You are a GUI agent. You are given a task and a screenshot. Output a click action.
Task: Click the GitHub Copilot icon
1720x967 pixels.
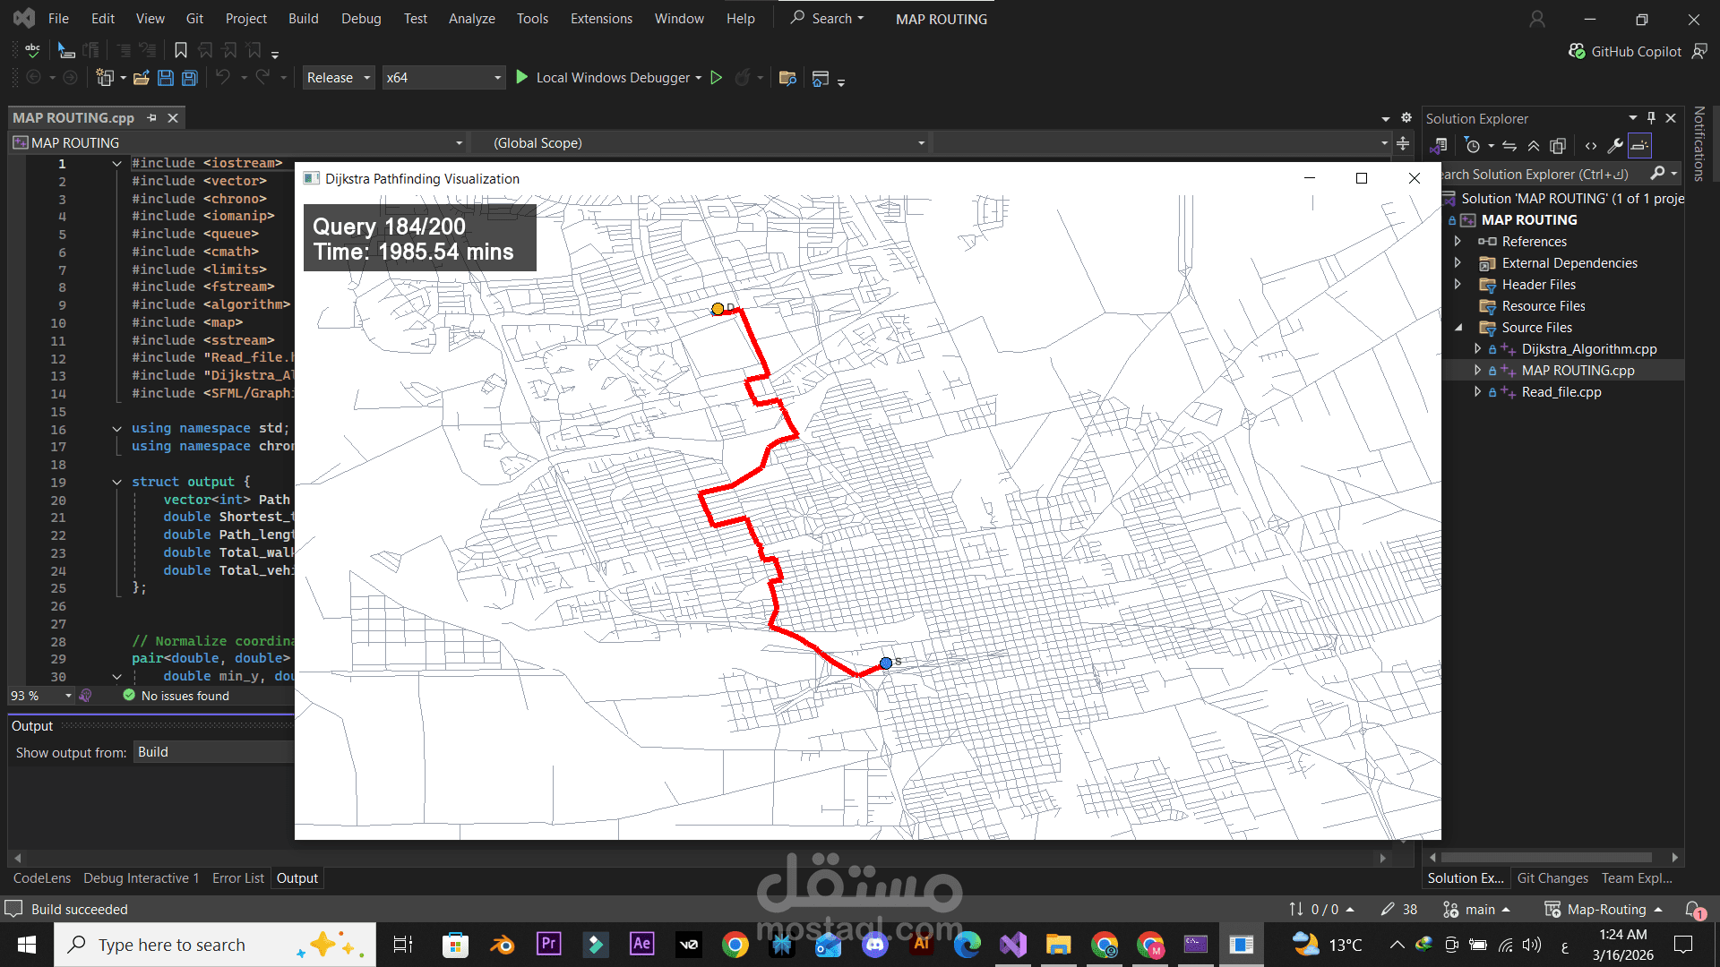pos(1577,51)
